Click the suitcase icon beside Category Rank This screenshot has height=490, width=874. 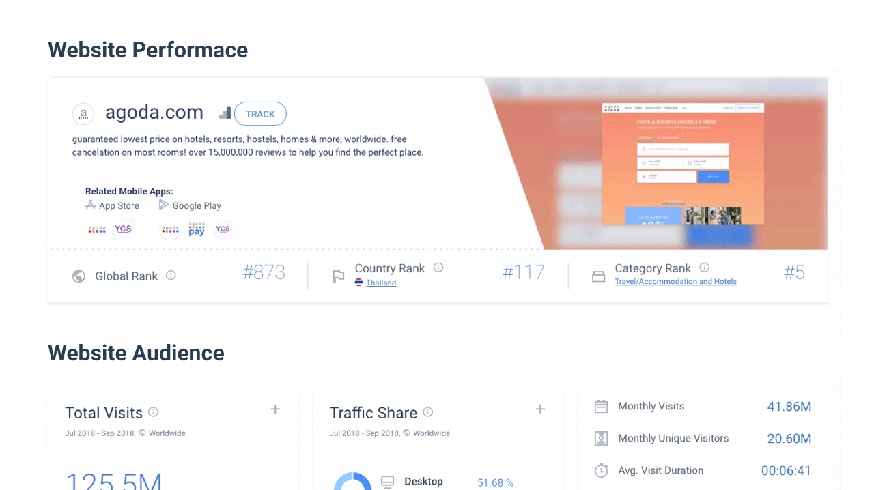[598, 276]
